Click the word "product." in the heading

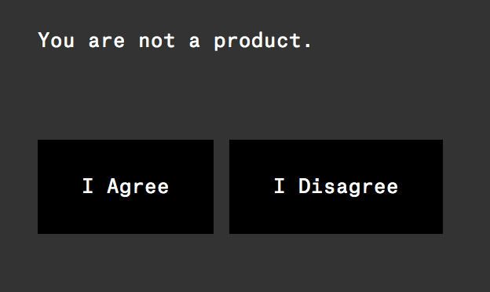click(263, 42)
